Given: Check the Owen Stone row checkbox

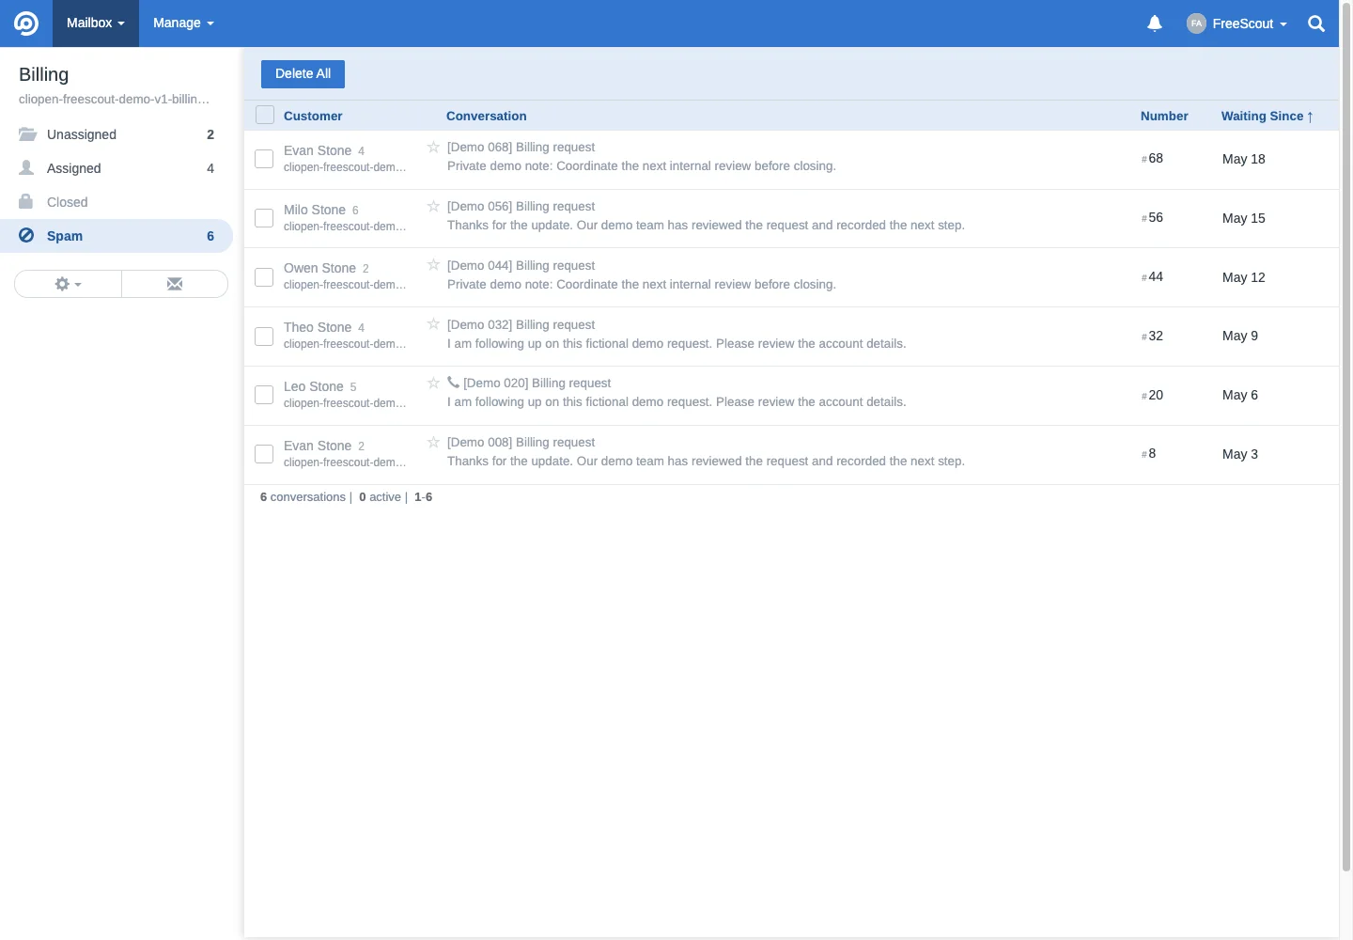Looking at the screenshot, I should (x=264, y=277).
